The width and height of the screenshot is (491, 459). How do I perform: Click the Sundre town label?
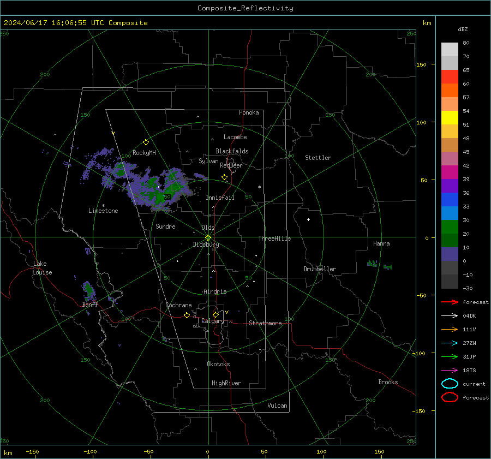(x=165, y=226)
